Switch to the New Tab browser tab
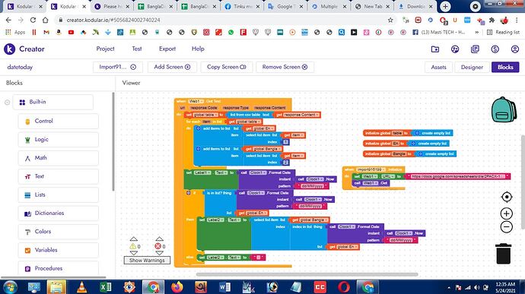The height and width of the screenshot is (294, 525). [372, 6]
